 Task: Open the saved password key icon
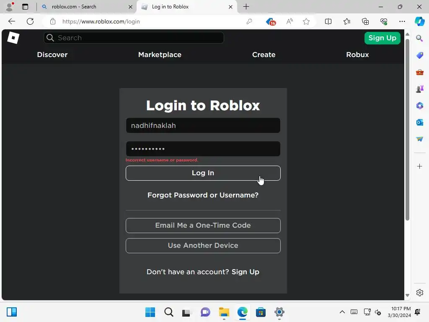249,21
